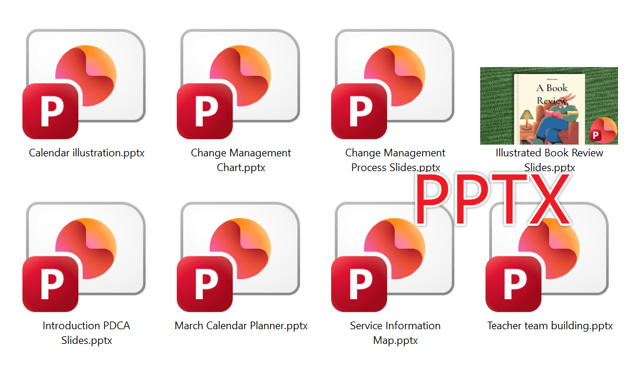Select the Service Information Map.pptx icon

tap(394, 253)
